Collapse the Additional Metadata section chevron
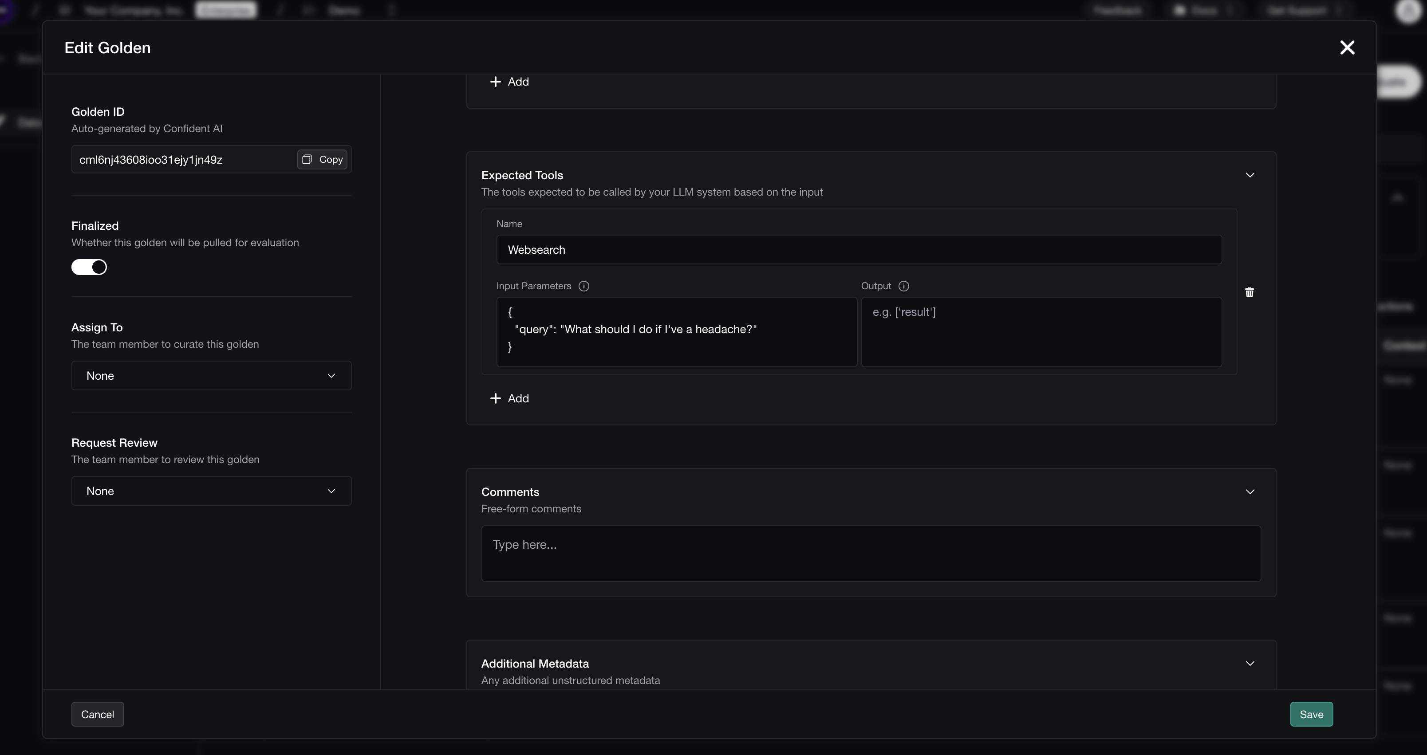The image size is (1427, 755). coord(1250,664)
